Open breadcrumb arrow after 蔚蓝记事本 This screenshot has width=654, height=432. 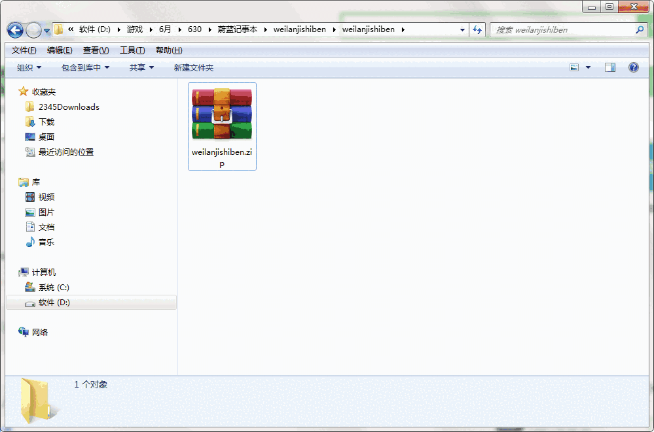(x=265, y=29)
